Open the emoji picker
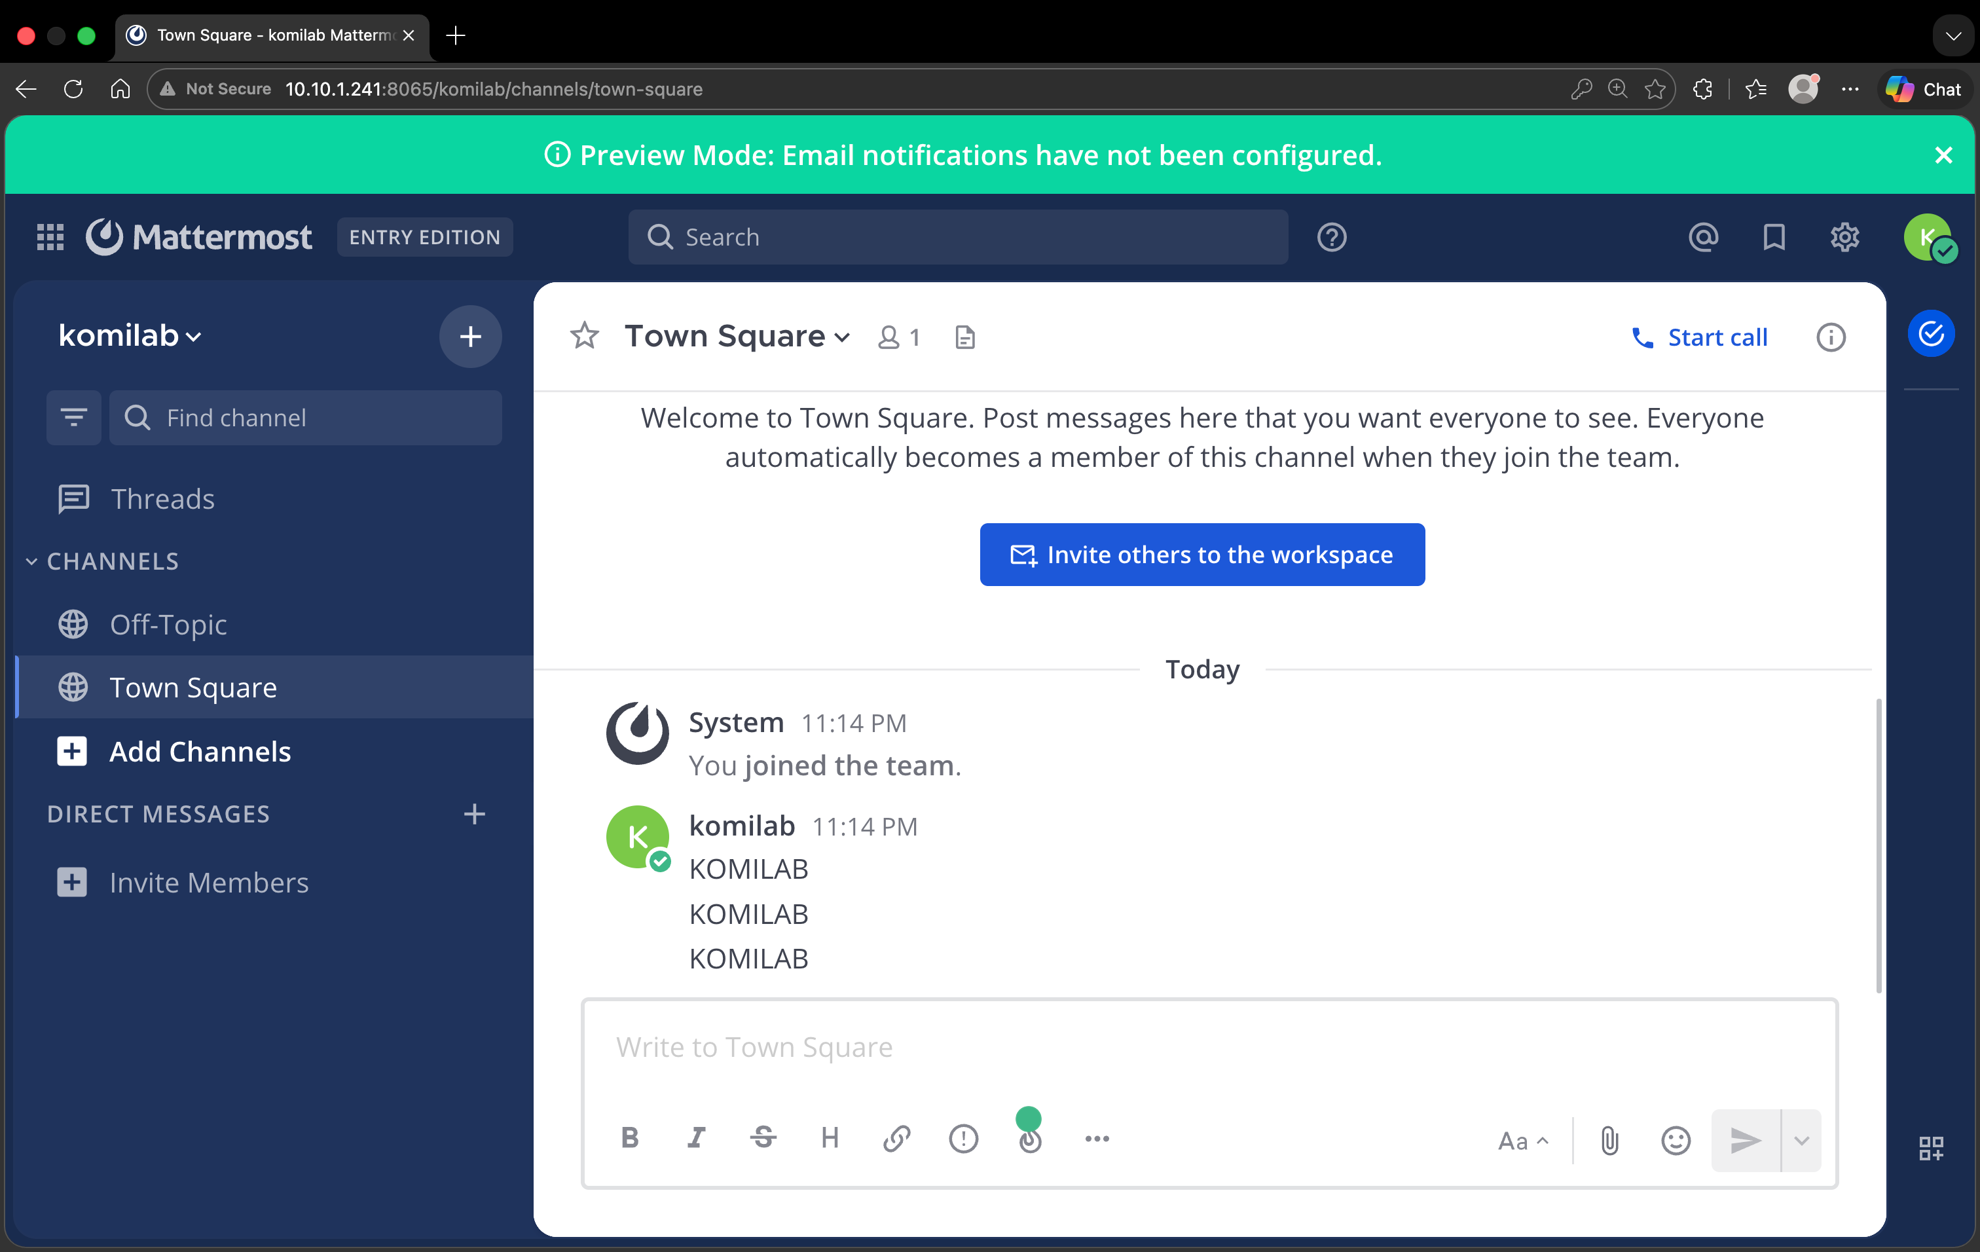The image size is (1980, 1252). coord(1675,1140)
